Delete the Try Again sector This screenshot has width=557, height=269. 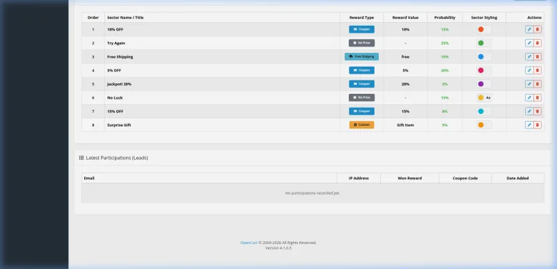(x=538, y=43)
